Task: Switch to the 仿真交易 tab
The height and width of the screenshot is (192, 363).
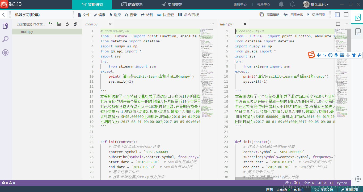Action: pyautogui.click(x=132, y=5)
